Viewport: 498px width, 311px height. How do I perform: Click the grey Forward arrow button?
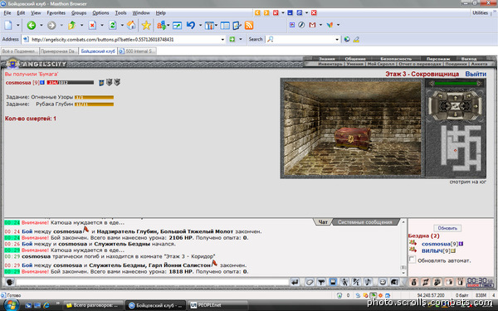click(51, 25)
